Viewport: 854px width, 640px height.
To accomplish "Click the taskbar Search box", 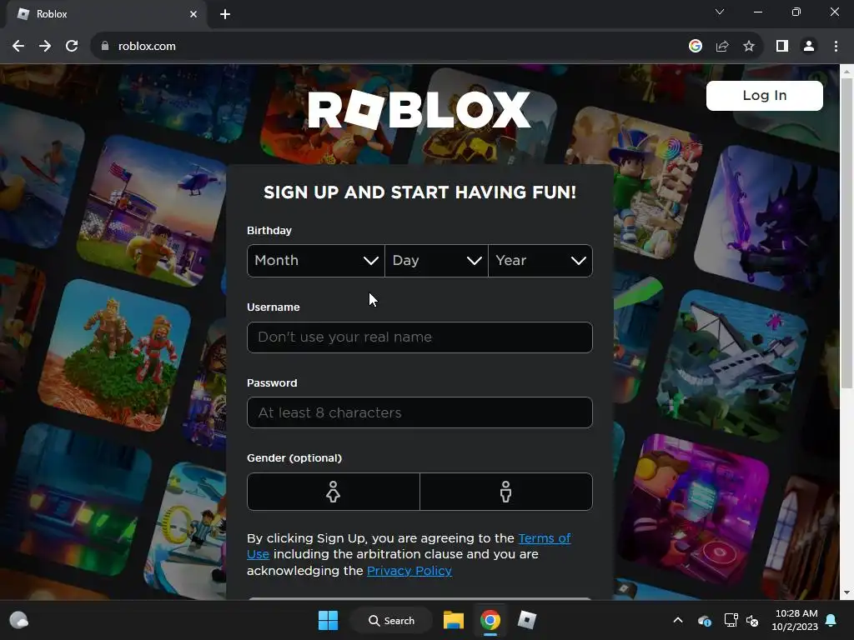I will (x=391, y=620).
